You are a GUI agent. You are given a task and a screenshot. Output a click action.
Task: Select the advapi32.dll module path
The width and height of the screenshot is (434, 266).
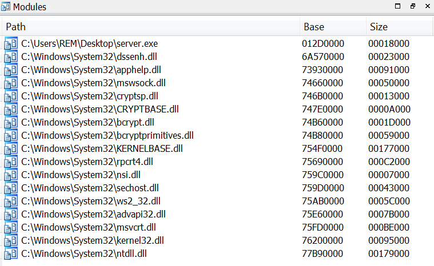click(93, 214)
